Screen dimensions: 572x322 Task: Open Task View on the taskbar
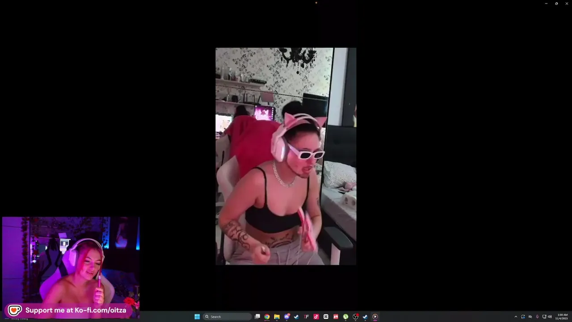click(257, 317)
